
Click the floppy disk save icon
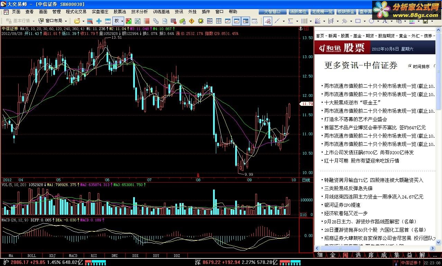pos(425,21)
